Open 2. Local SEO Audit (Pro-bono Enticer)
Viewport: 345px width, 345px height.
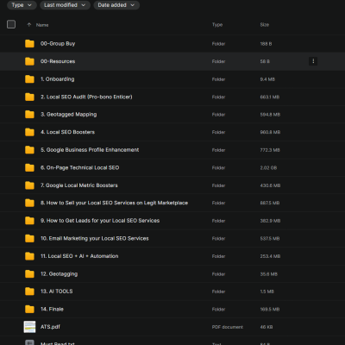tap(86, 97)
